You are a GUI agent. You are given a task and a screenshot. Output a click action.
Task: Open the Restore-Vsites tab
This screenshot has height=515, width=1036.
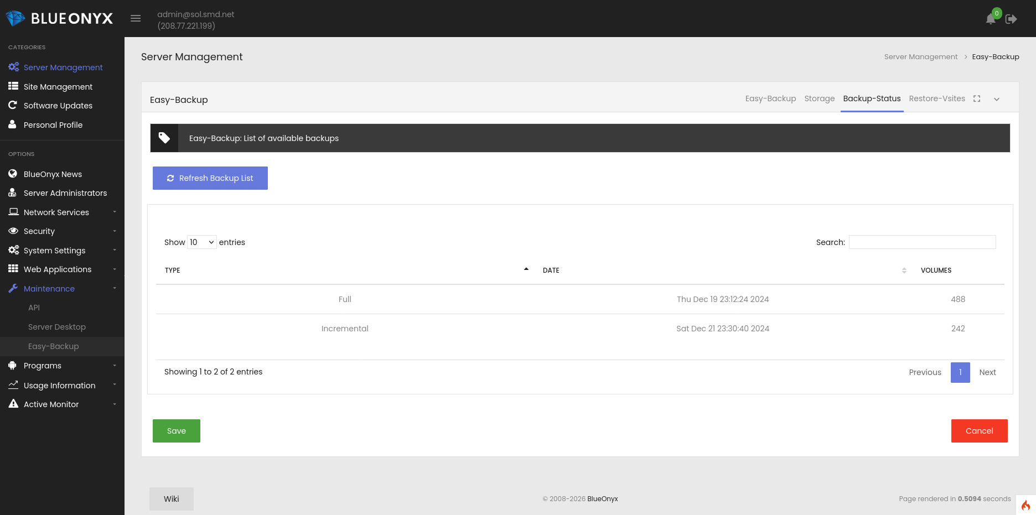[x=936, y=98]
